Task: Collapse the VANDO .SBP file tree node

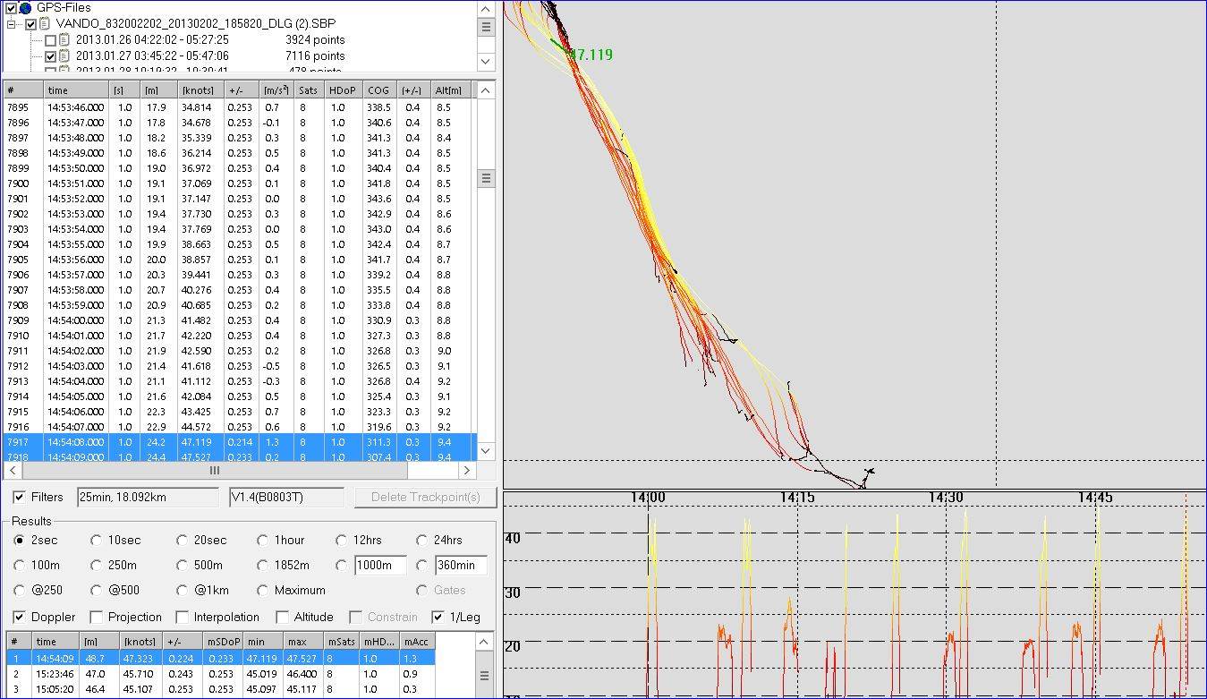Action: (x=13, y=24)
